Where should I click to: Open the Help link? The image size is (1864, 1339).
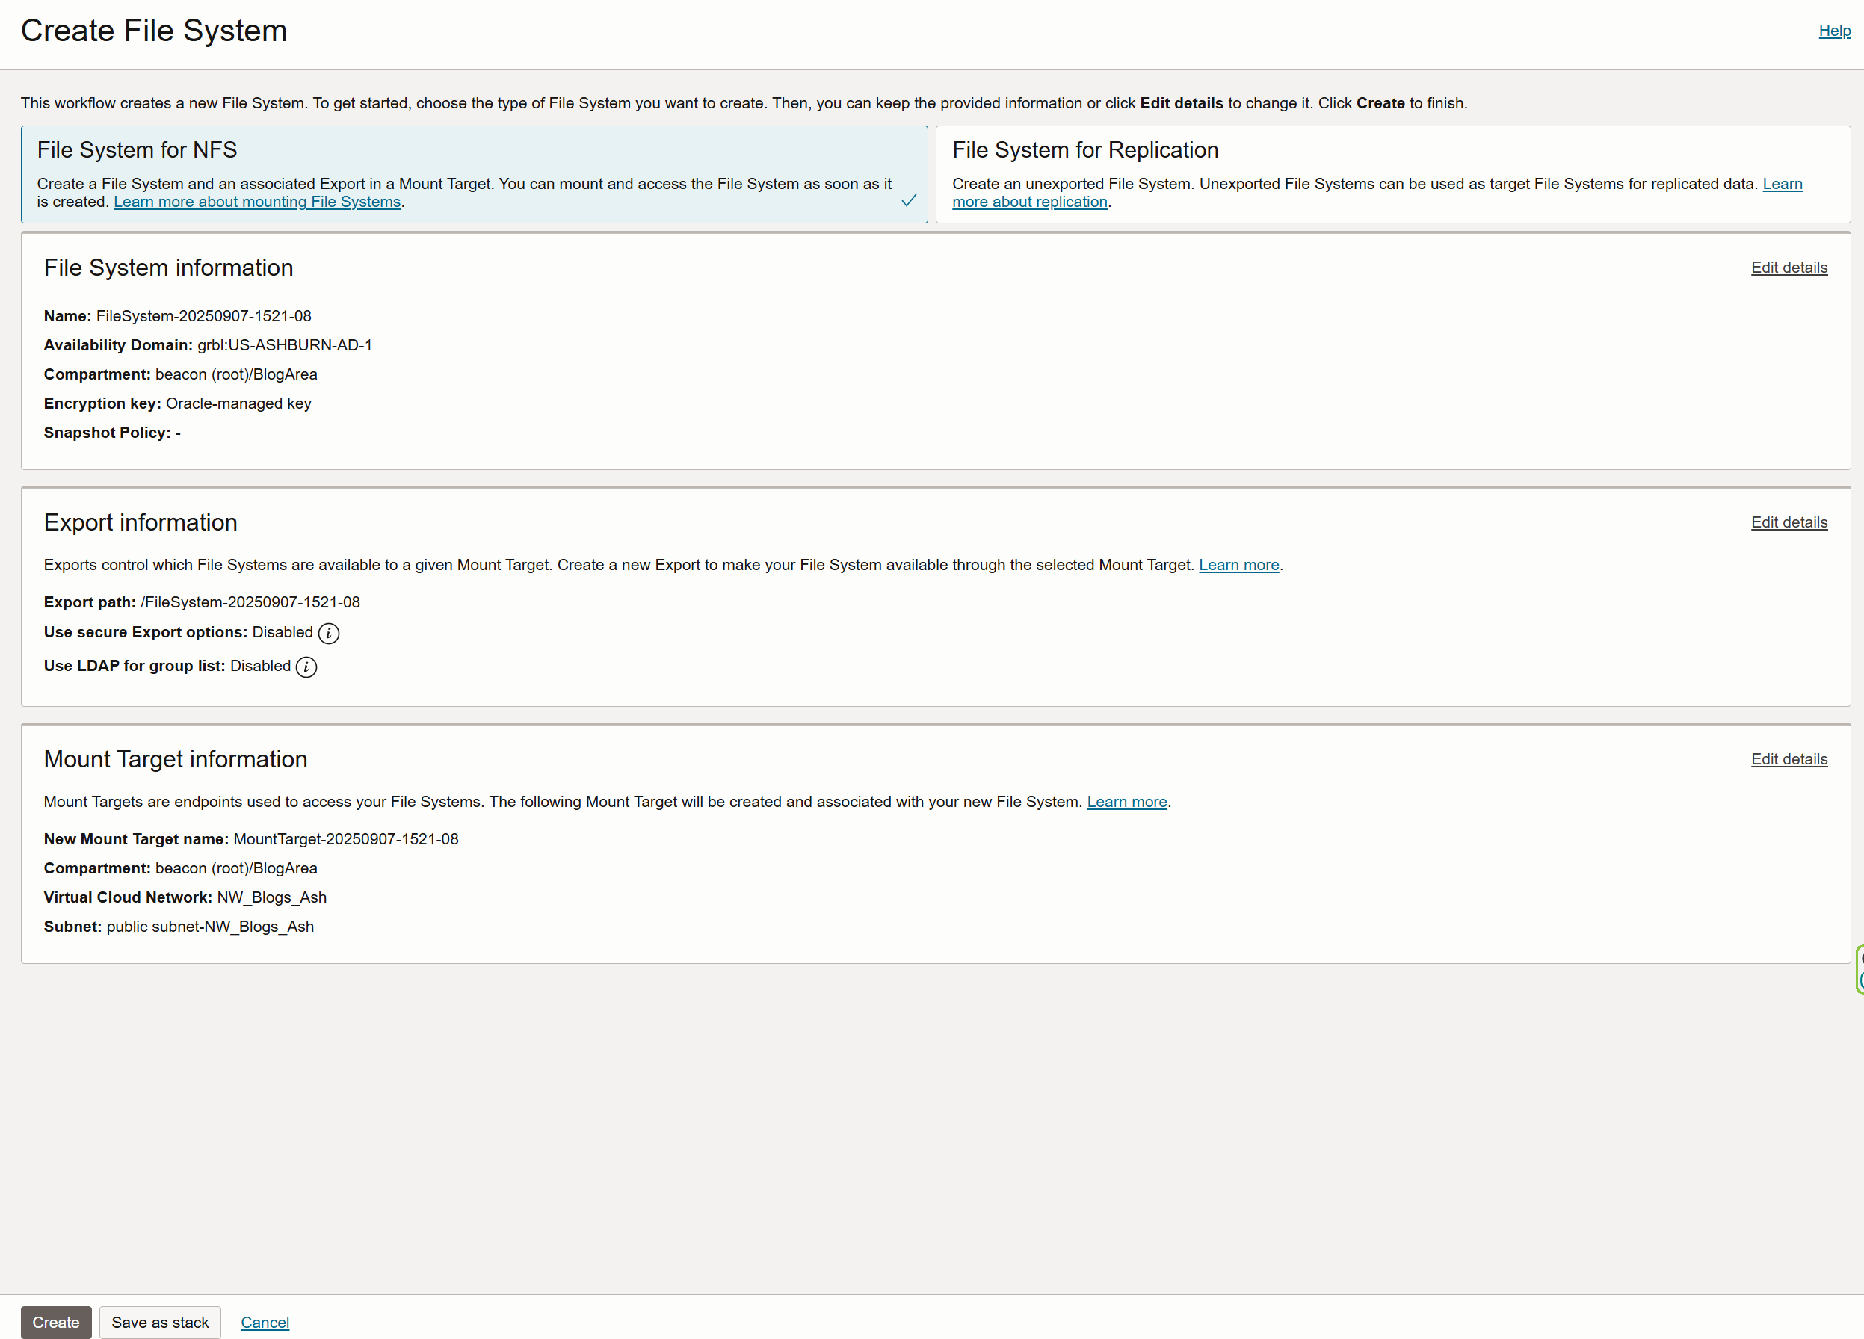pos(1834,31)
